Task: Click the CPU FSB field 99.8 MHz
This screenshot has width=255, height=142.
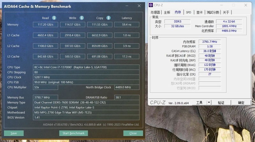Action: pos(86,82)
